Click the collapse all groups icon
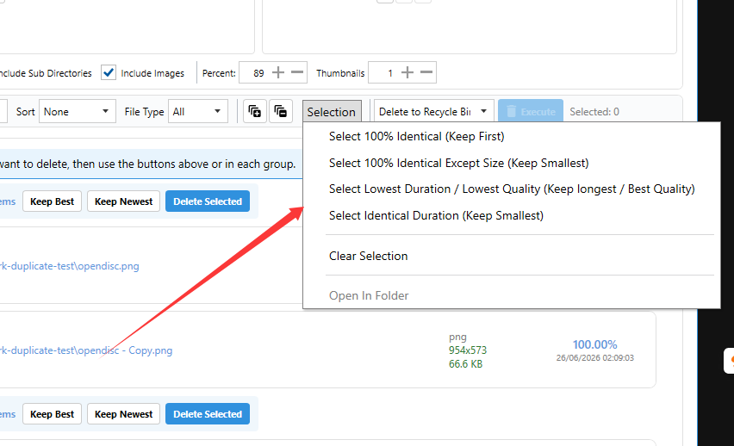 pos(281,111)
